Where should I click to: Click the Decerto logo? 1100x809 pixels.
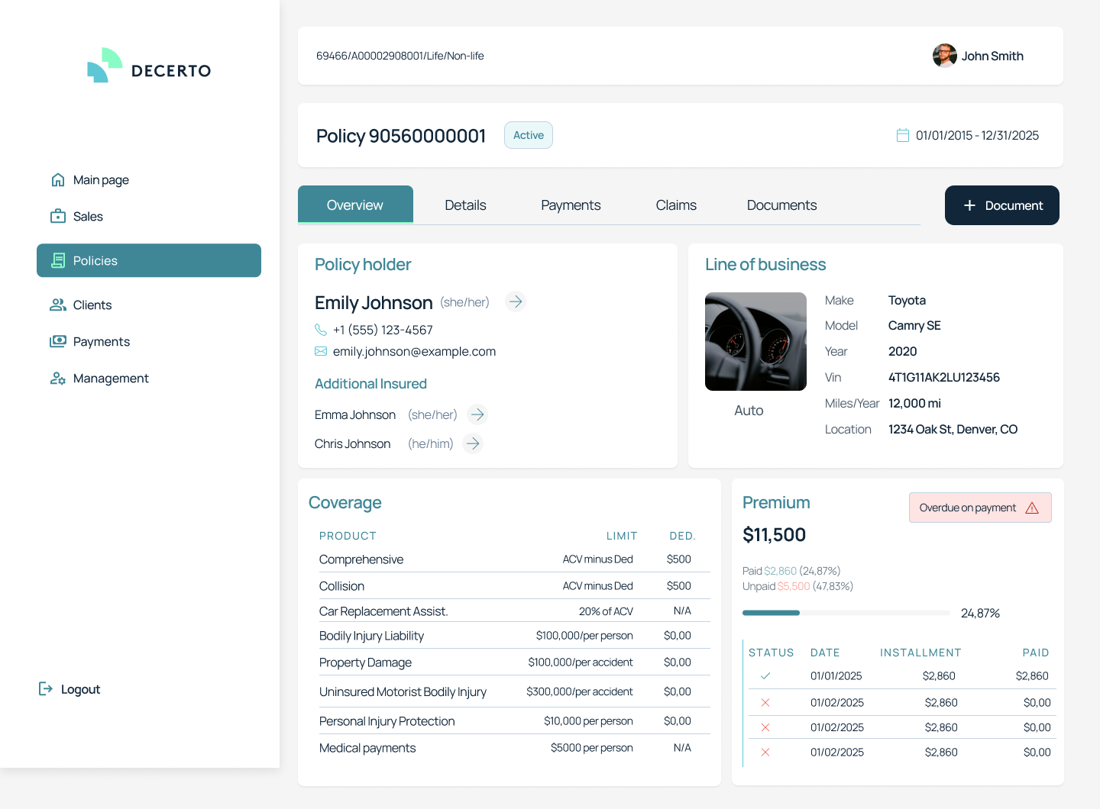tap(149, 66)
